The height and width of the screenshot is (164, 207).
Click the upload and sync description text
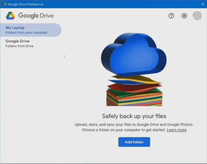(x=134, y=125)
